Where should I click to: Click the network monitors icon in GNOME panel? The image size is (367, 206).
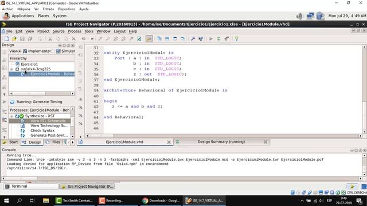pyautogui.click(x=310, y=16)
